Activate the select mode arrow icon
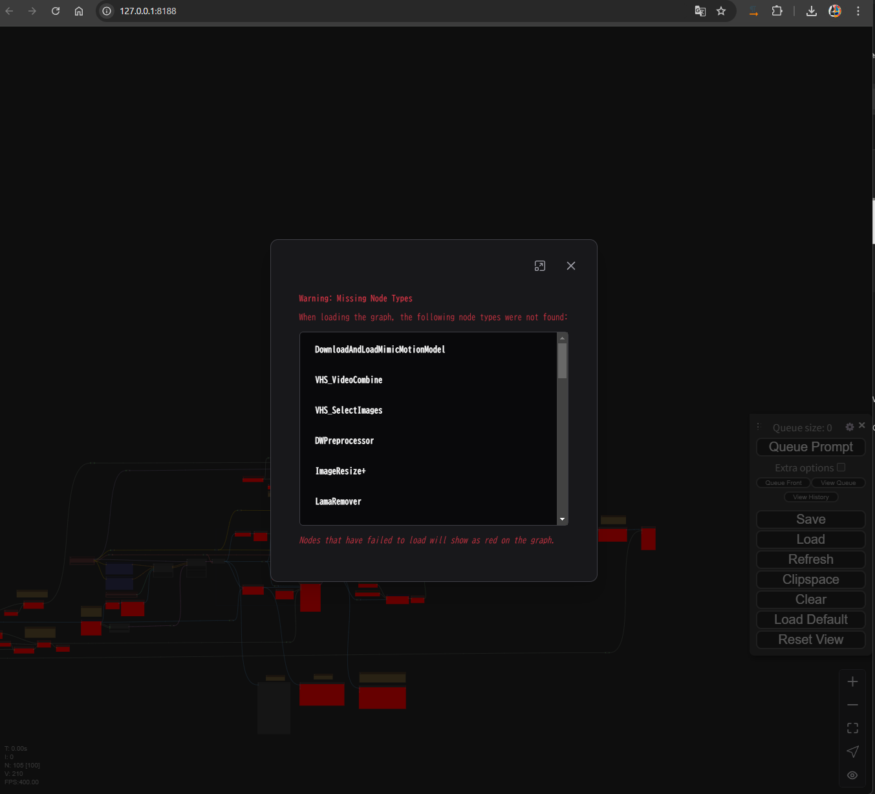The width and height of the screenshot is (875, 794). coord(852,751)
